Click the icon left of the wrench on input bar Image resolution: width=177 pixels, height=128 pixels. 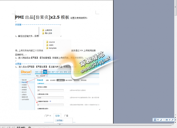point(170,120)
